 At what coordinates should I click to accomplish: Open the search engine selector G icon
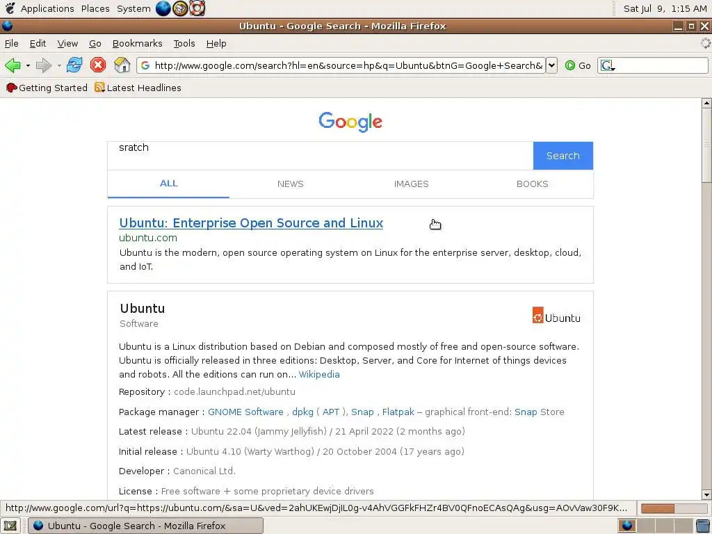tap(607, 66)
